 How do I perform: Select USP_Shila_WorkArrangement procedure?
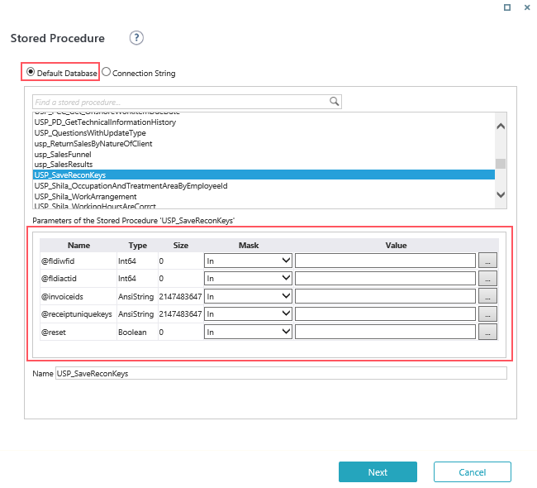pos(85,197)
